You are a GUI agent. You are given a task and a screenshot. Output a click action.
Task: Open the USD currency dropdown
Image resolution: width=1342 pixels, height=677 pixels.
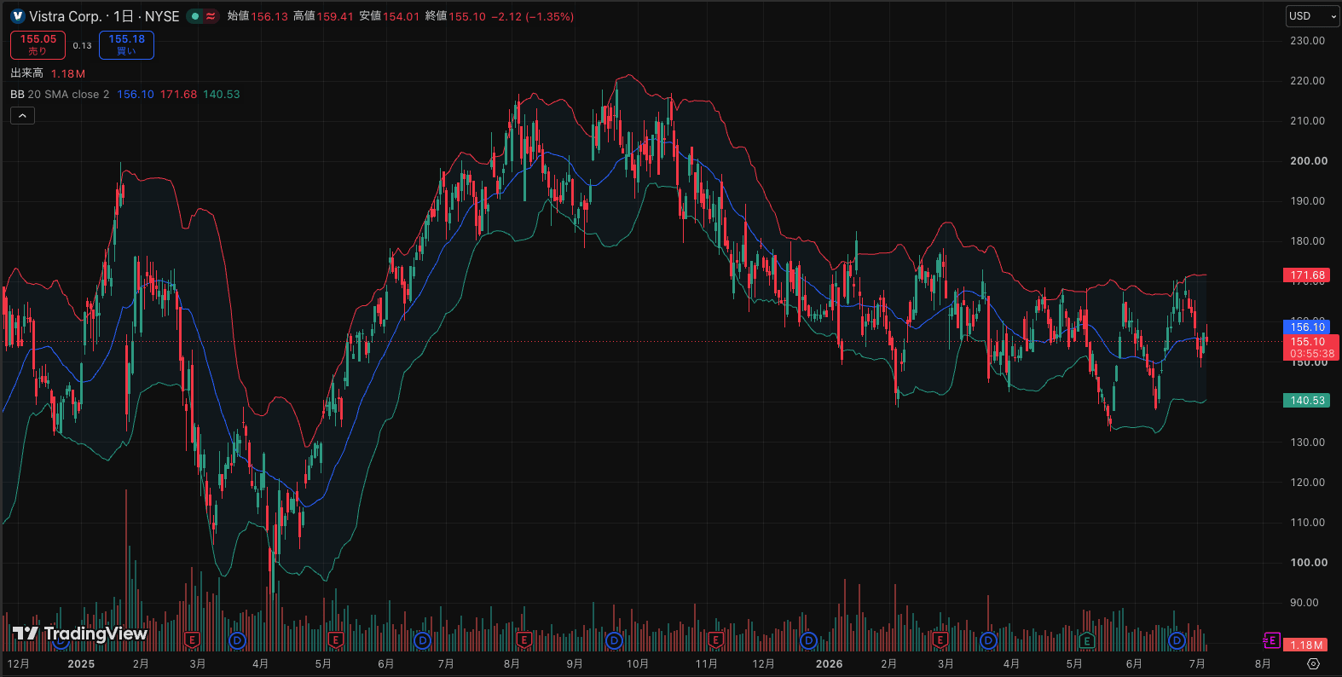click(1313, 16)
